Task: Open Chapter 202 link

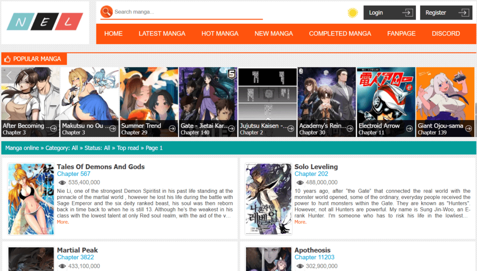Action: [x=311, y=174]
